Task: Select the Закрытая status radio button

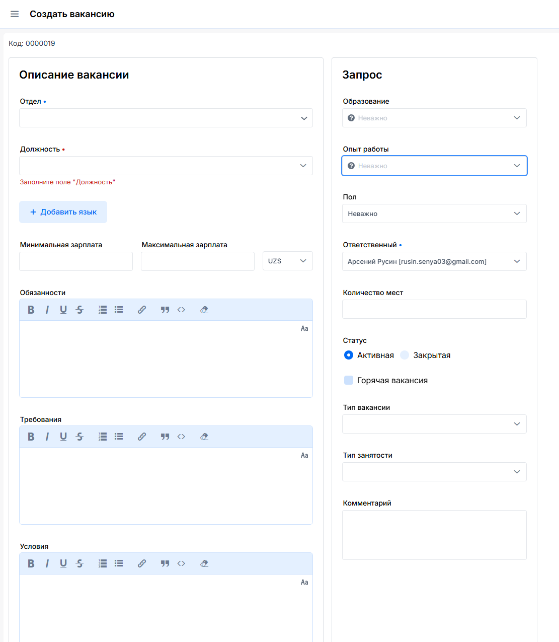Action: click(x=405, y=355)
